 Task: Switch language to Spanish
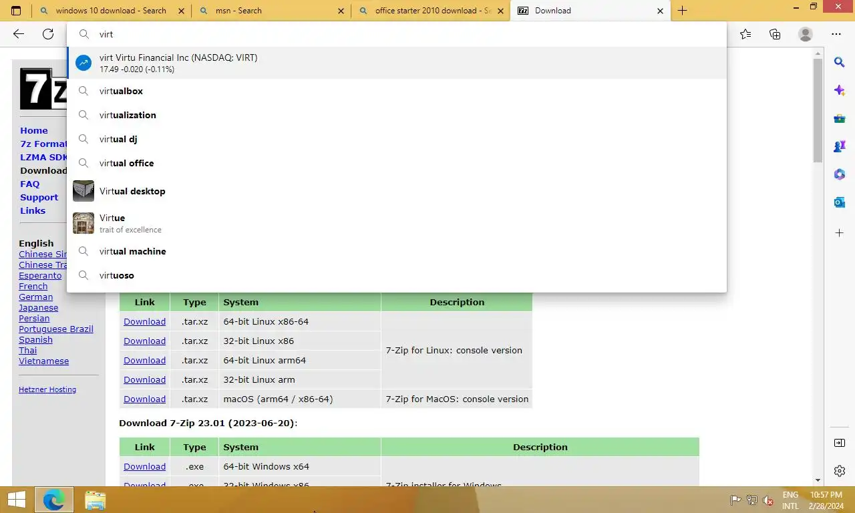(x=35, y=340)
